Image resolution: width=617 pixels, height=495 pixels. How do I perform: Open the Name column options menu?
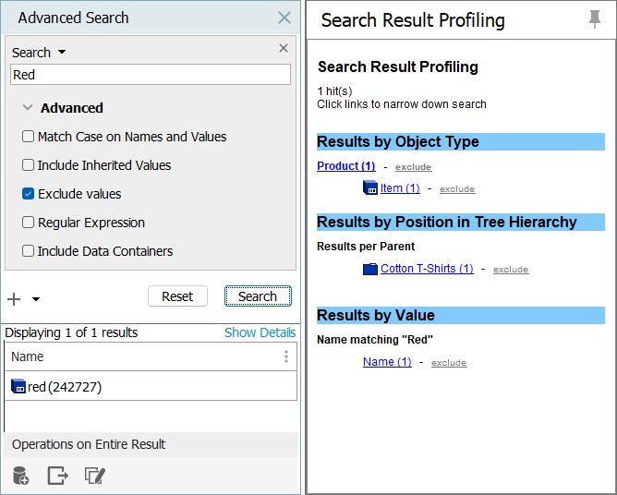285,356
